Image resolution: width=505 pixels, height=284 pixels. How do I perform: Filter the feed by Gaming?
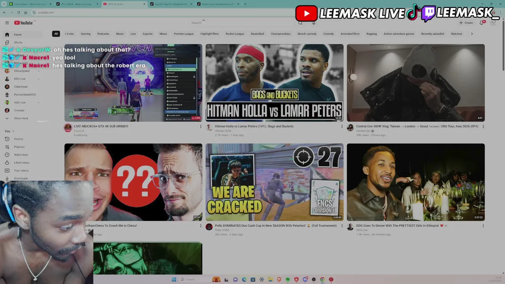86,34
